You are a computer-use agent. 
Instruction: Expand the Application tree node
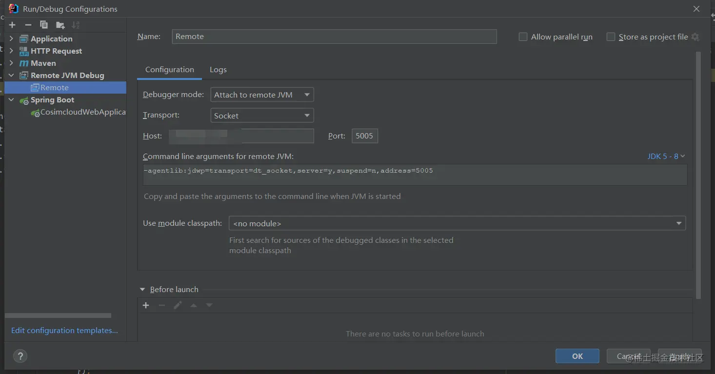pos(11,39)
